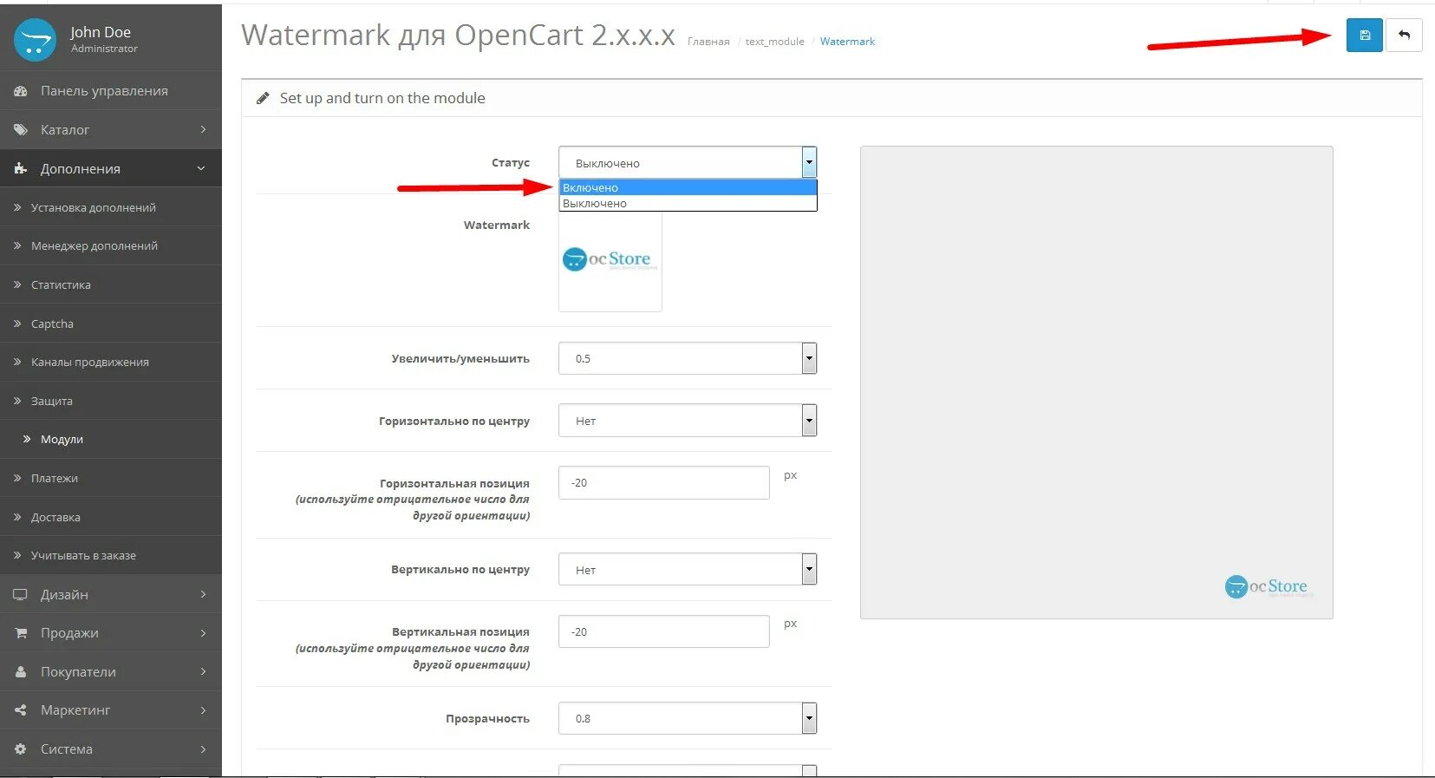Click the watermark preview area
Image resolution: width=1435 pixels, height=778 pixels.
[1096, 382]
